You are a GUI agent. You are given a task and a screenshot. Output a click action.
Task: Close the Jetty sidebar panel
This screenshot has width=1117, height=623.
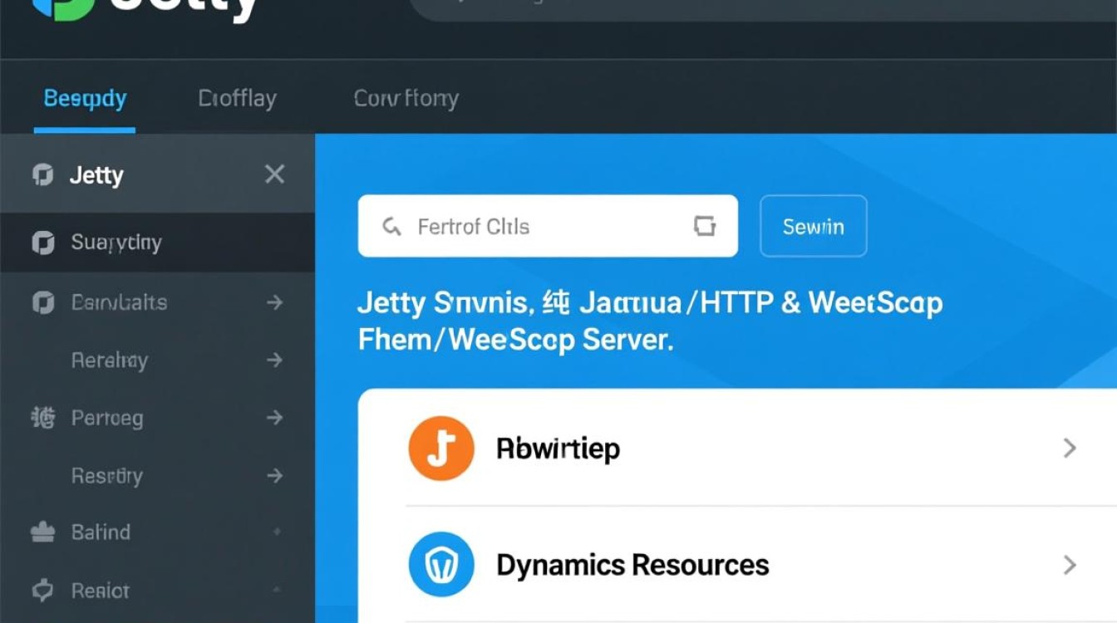tap(274, 174)
